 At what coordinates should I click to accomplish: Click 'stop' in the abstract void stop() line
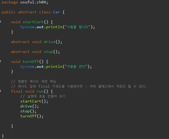coord(48,52)
